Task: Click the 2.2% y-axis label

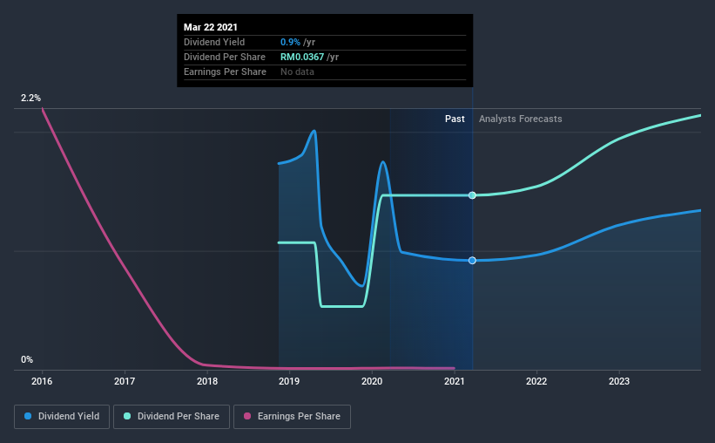Action: coord(30,99)
